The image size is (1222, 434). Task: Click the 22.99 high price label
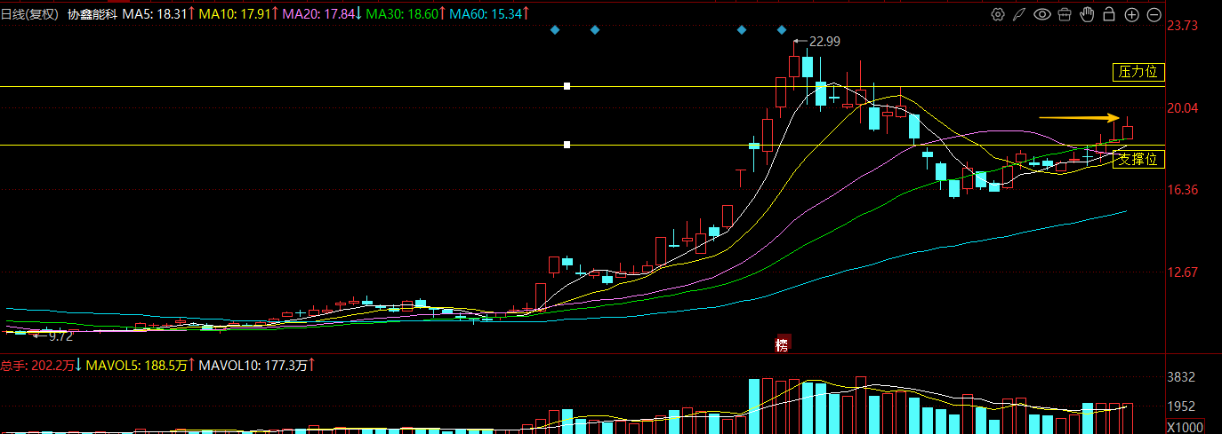(824, 41)
